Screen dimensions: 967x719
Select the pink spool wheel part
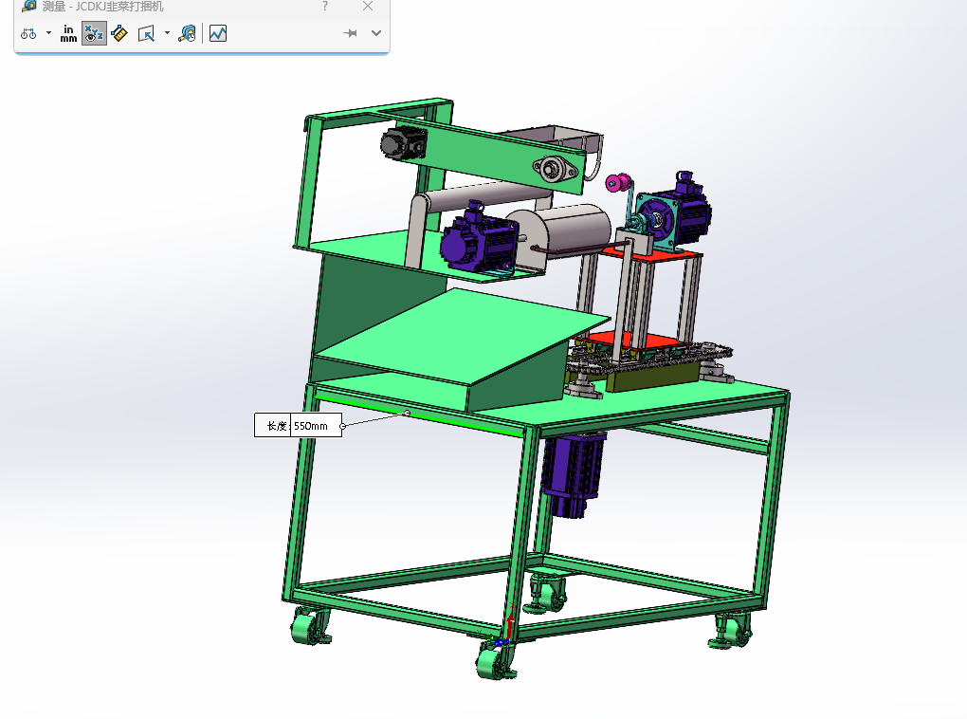(x=618, y=183)
